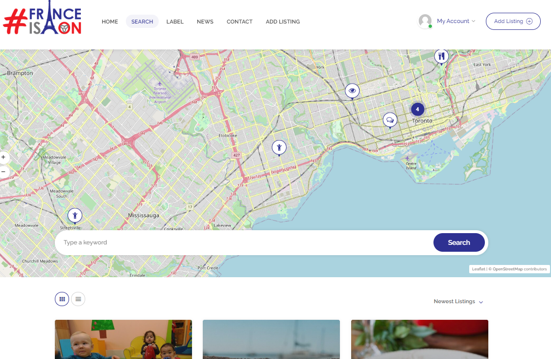Click the Centre Island map label
Viewport: 551px width, 359px height.
point(411,166)
